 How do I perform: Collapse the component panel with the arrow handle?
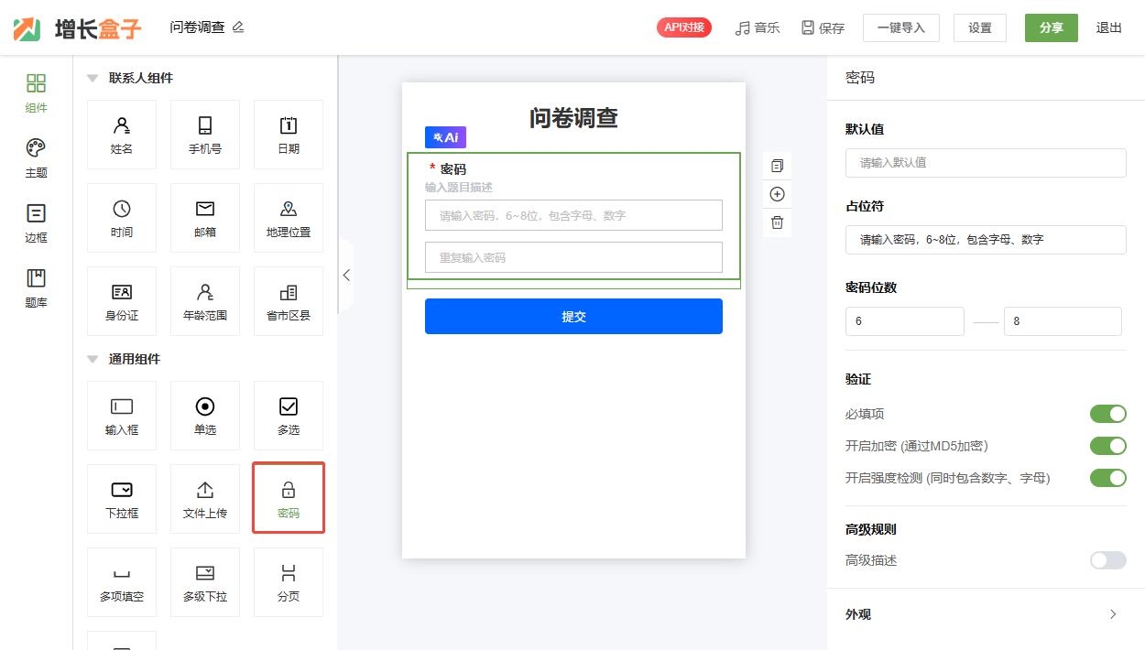[346, 275]
